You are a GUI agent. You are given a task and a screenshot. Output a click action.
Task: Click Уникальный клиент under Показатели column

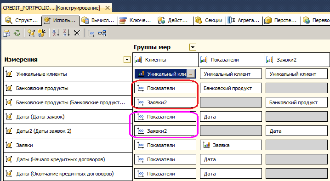pyautogui.click(x=231, y=74)
